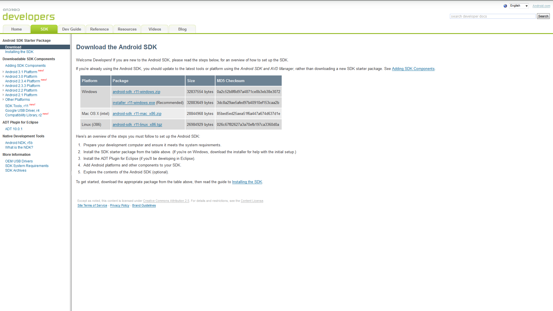Open the Adding SDK Components link in the intro text
Viewport: 553px width, 311px height.
click(x=413, y=69)
